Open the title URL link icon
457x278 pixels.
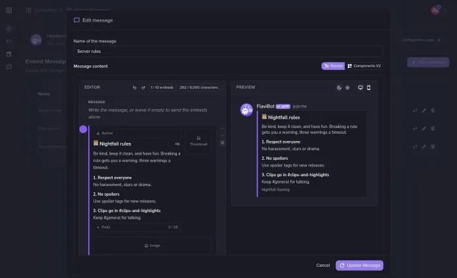pos(177,144)
